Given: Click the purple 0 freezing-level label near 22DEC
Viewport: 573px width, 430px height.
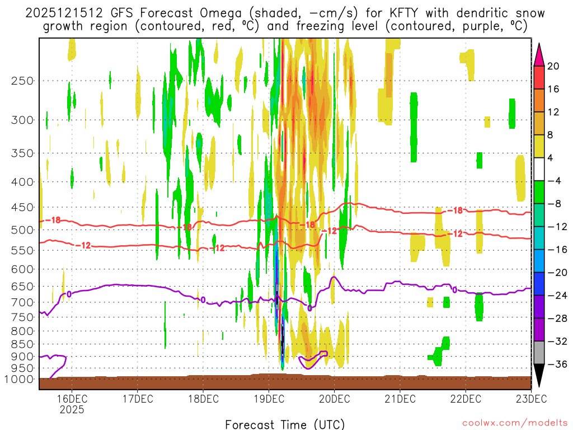Looking at the screenshot, I should pos(454,289).
